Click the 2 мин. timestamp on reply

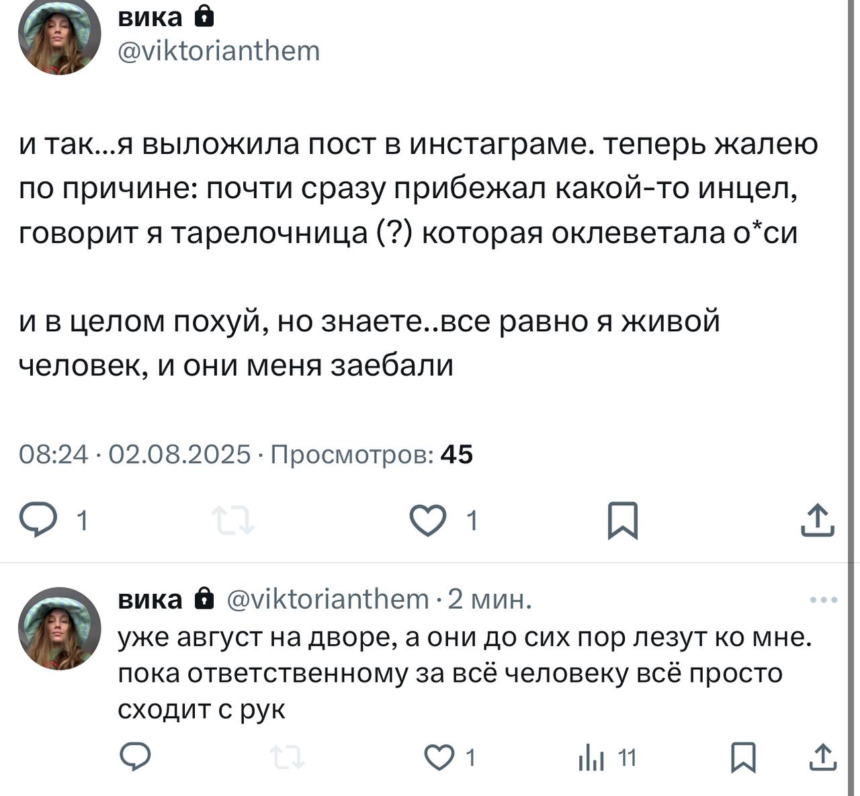click(490, 599)
